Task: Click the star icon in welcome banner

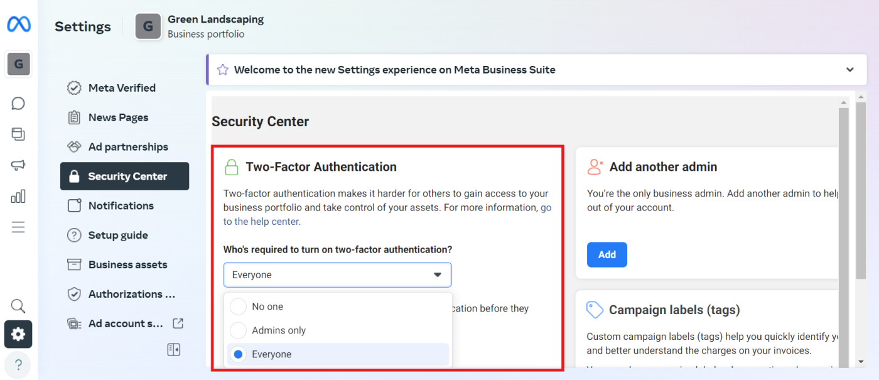Action: pyautogui.click(x=222, y=70)
